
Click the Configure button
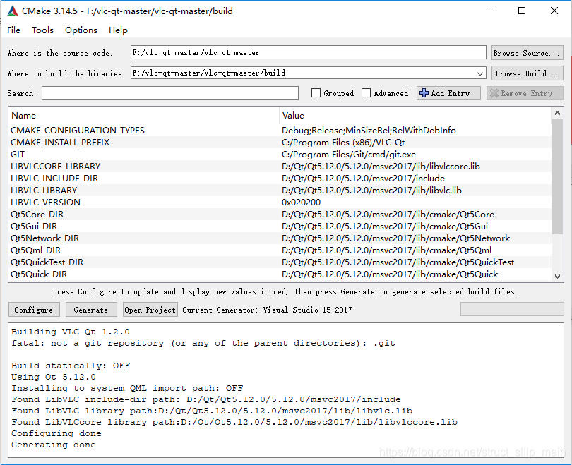(x=34, y=310)
